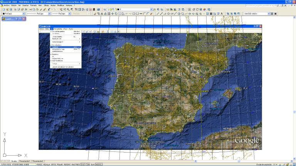
Task: Click the Save drawing icon
Action: [x=11, y=9]
